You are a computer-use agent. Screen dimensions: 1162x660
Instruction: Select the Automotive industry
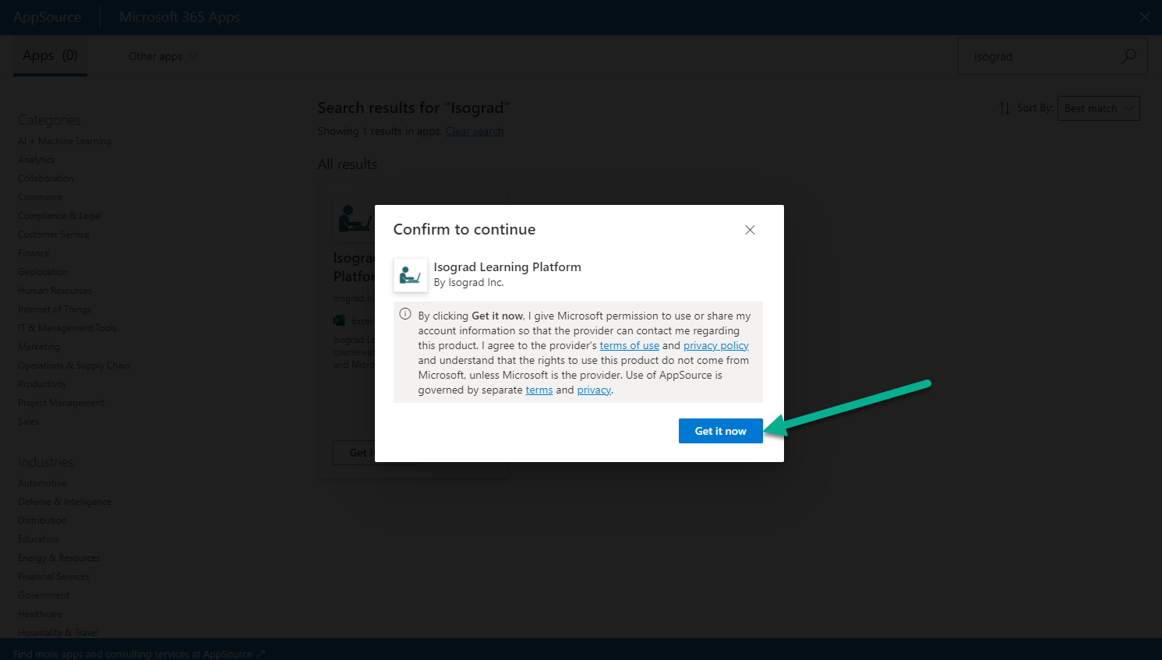(42, 483)
